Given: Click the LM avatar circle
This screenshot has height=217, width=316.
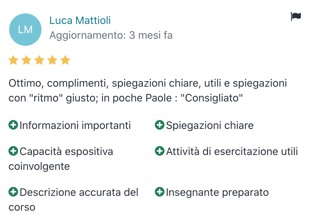Looking at the screenshot, I should pyautogui.click(x=25, y=30).
